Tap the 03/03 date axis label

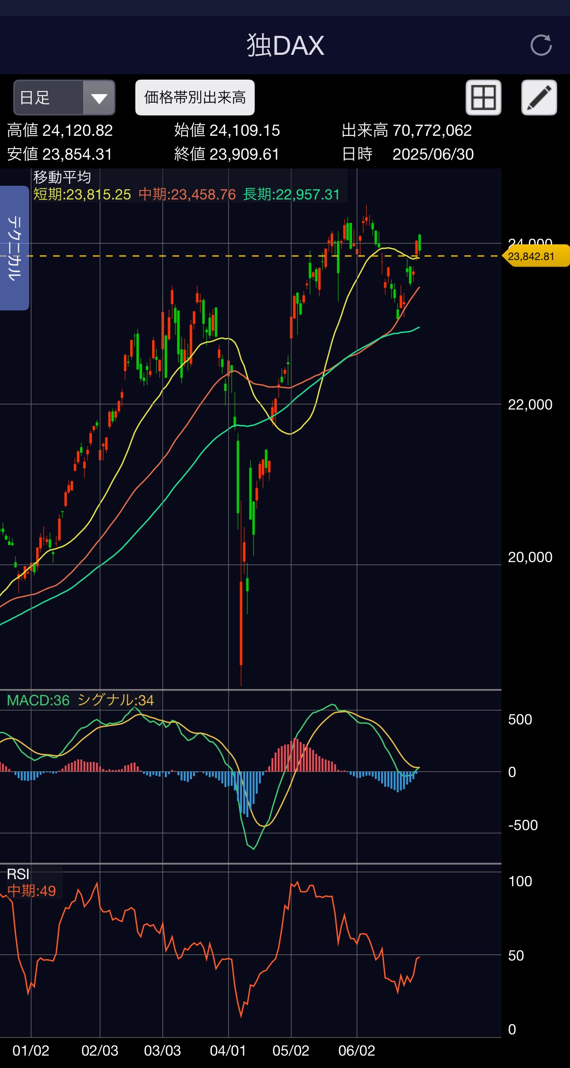[163, 1051]
